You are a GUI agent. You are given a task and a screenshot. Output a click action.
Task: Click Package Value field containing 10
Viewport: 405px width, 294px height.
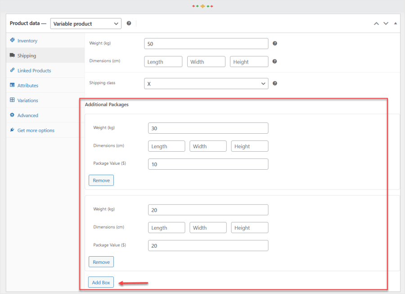tap(208, 164)
